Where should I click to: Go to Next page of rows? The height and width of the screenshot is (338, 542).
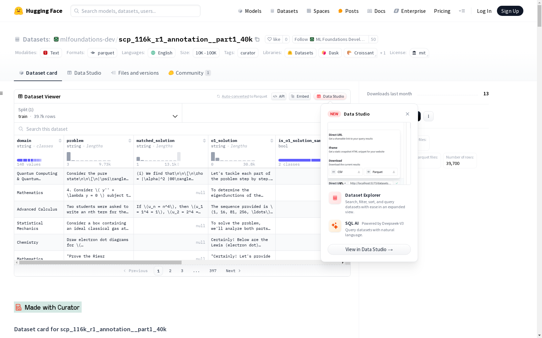click(233, 271)
